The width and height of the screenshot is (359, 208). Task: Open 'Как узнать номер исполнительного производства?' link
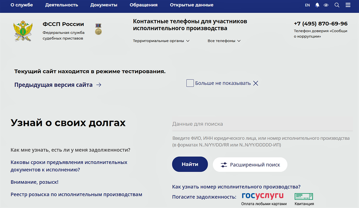(x=236, y=187)
